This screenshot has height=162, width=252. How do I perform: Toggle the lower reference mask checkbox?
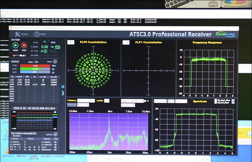point(216,103)
